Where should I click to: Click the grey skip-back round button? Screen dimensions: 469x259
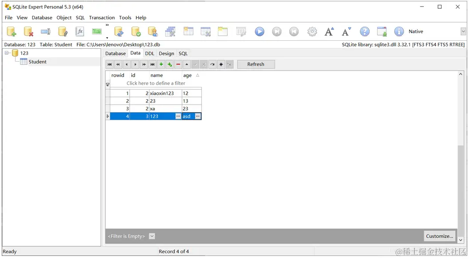click(x=294, y=31)
